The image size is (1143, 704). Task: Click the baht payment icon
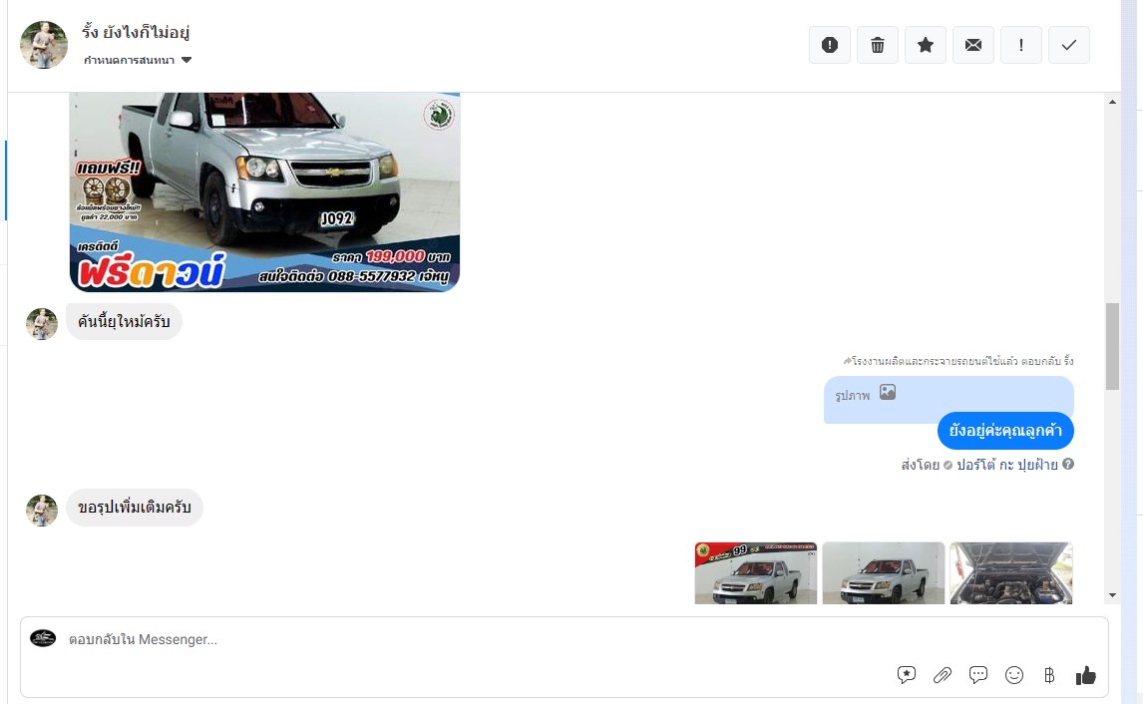[x=1049, y=675]
